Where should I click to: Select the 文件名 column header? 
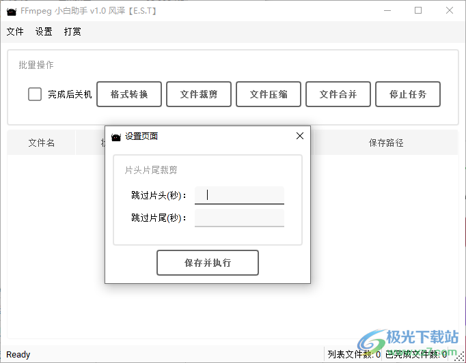[x=41, y=143]
